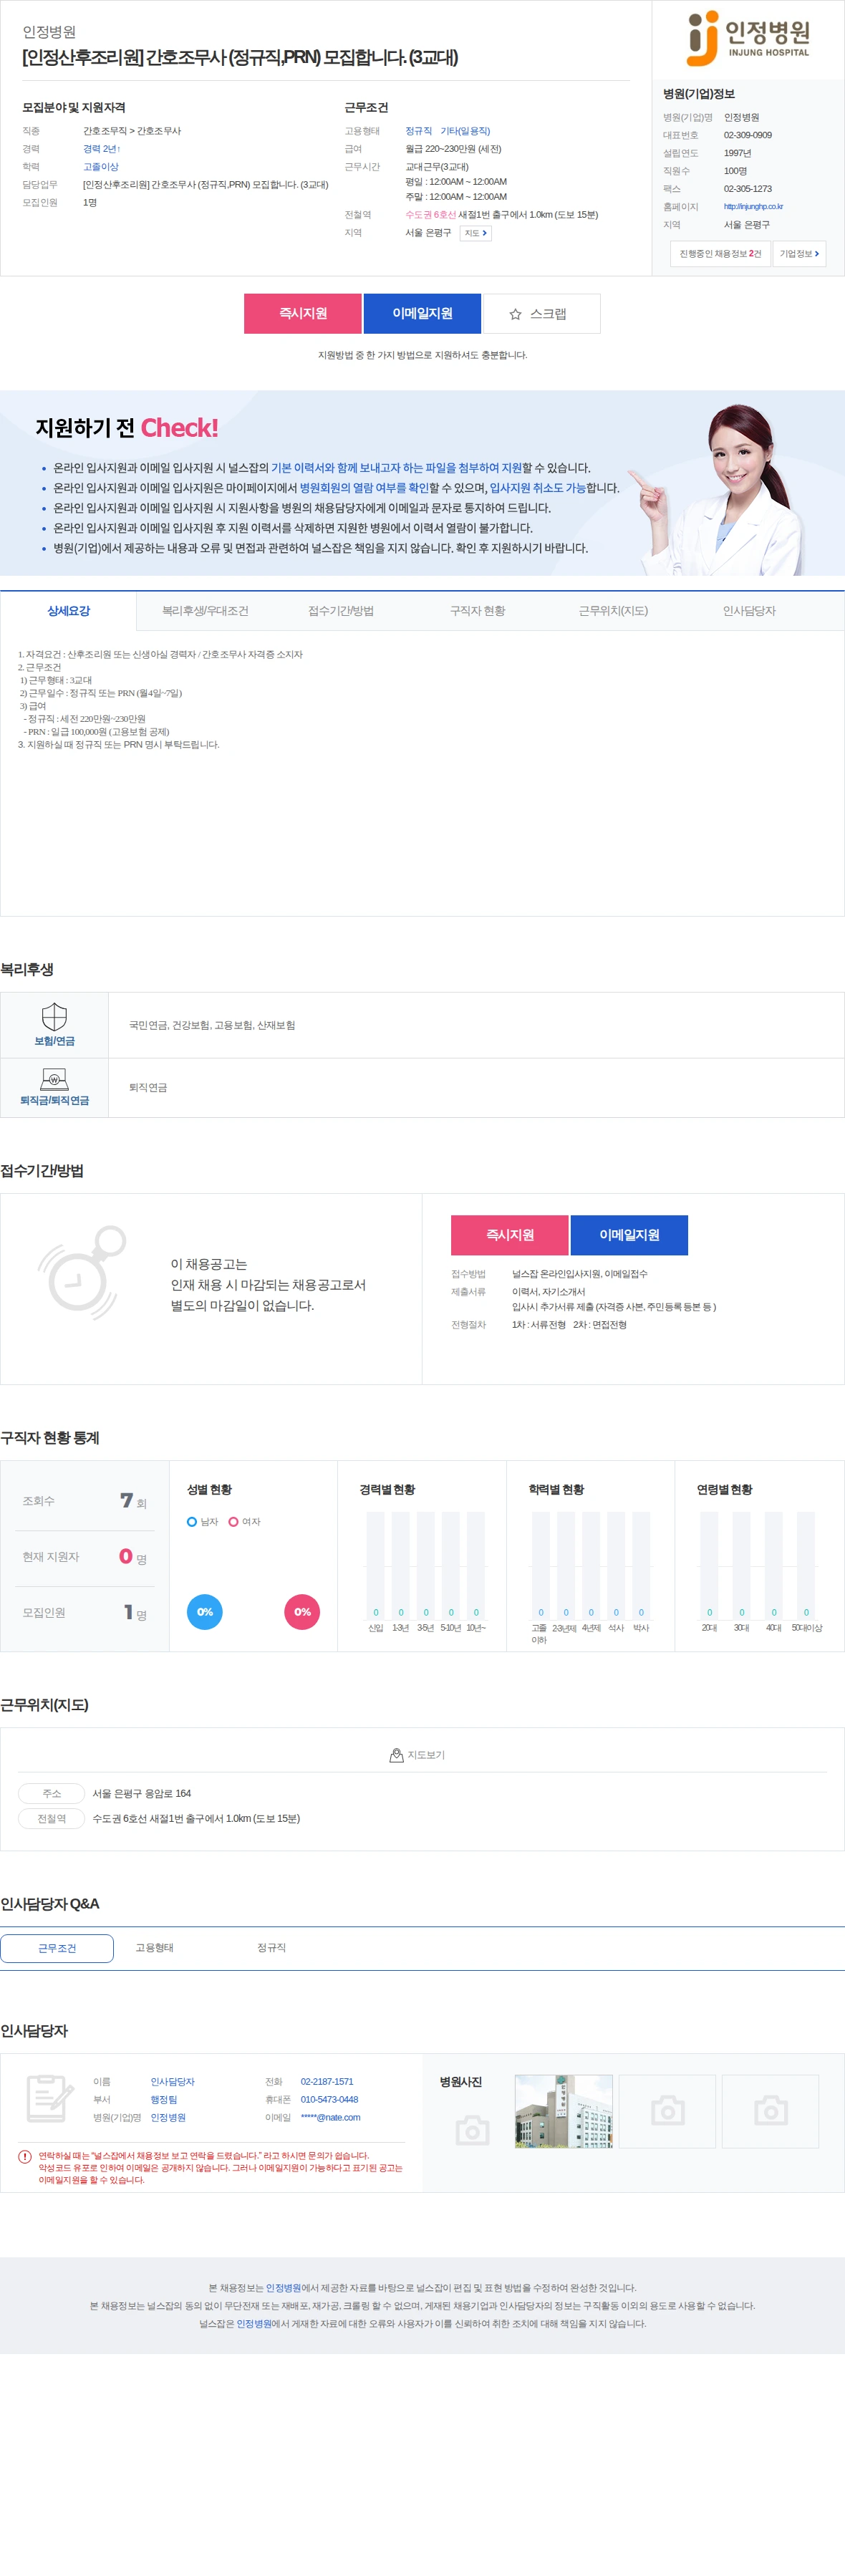
Task: Click the 지도보기 map pin icon
Action: click(x=396, y=1755)
